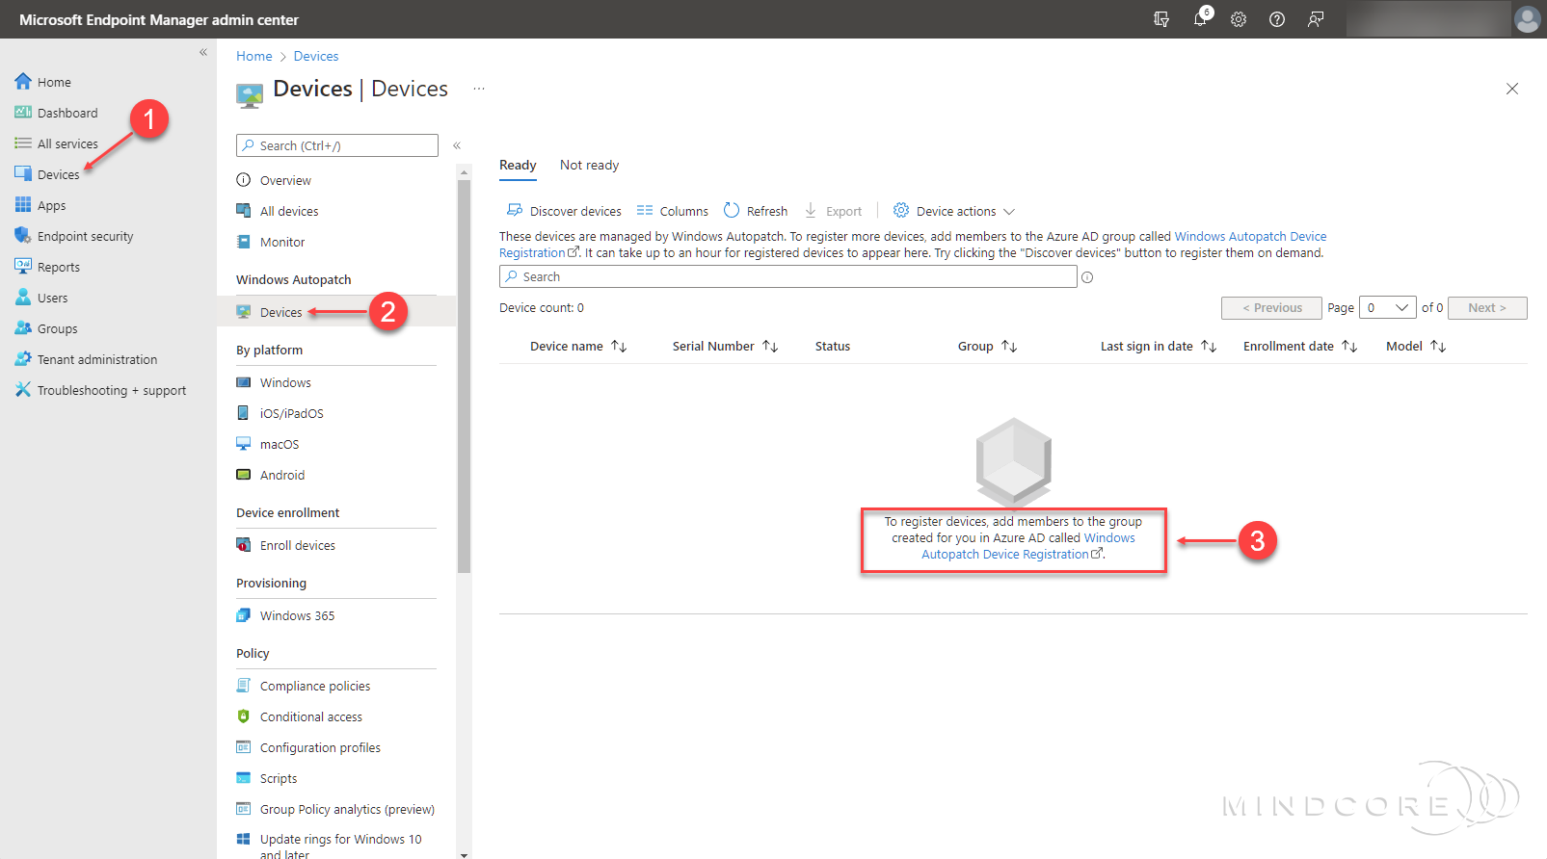Switch to the Not ready tab
1547x859 pixels.
pos(589,166)
